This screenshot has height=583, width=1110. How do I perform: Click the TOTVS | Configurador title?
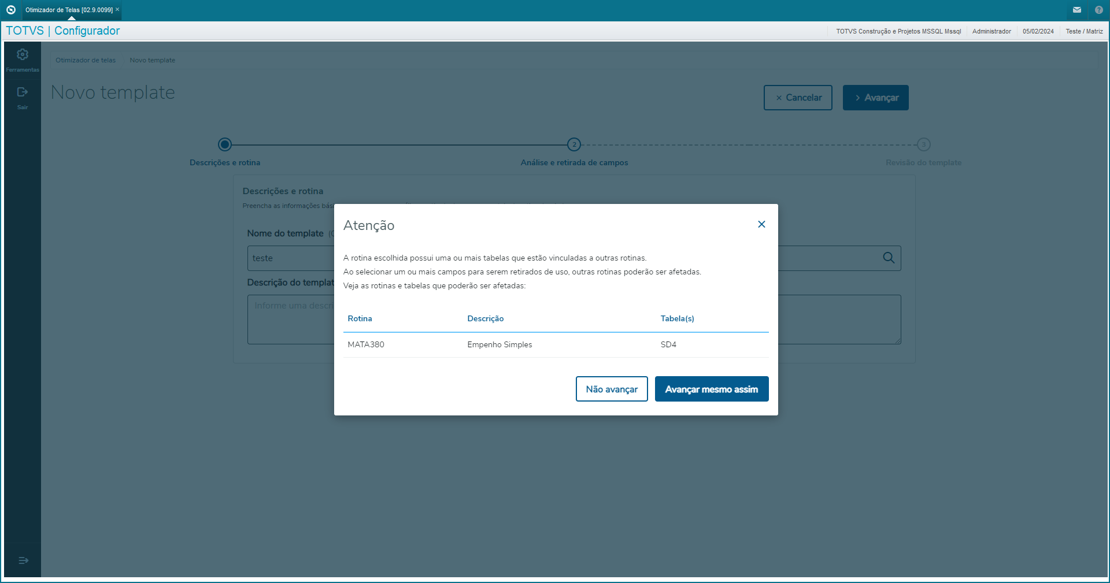click(63, 31)
